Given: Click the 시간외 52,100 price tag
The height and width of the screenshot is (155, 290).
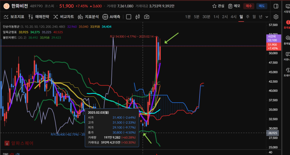Looking at the screenshot, I should (273, 38).
